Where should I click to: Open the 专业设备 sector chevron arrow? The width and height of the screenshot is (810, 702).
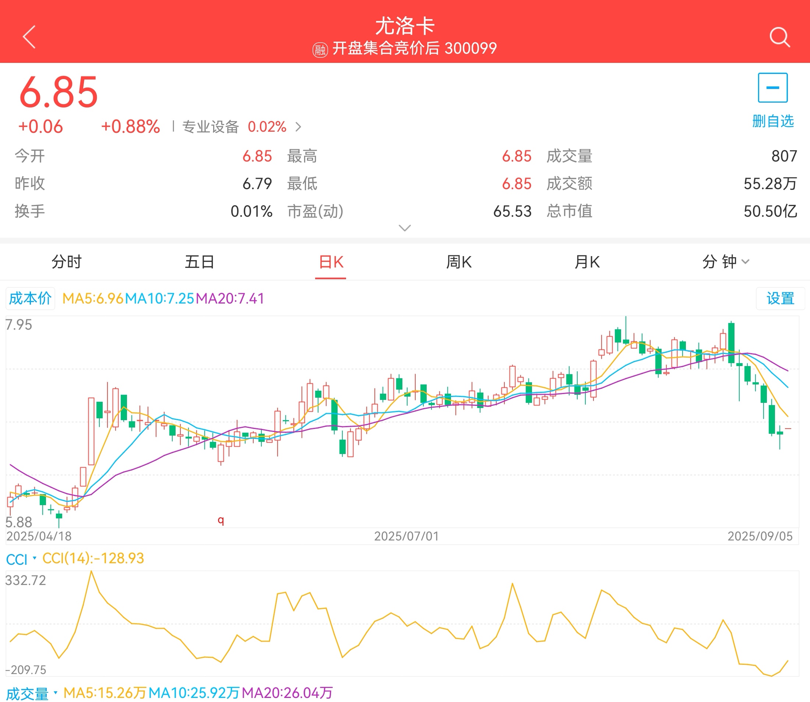click(x=298, y=127)
